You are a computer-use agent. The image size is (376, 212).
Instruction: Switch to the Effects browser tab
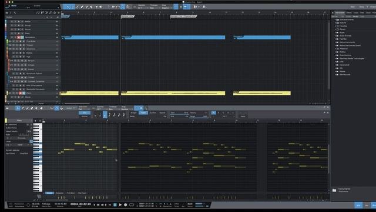point(349,13)
